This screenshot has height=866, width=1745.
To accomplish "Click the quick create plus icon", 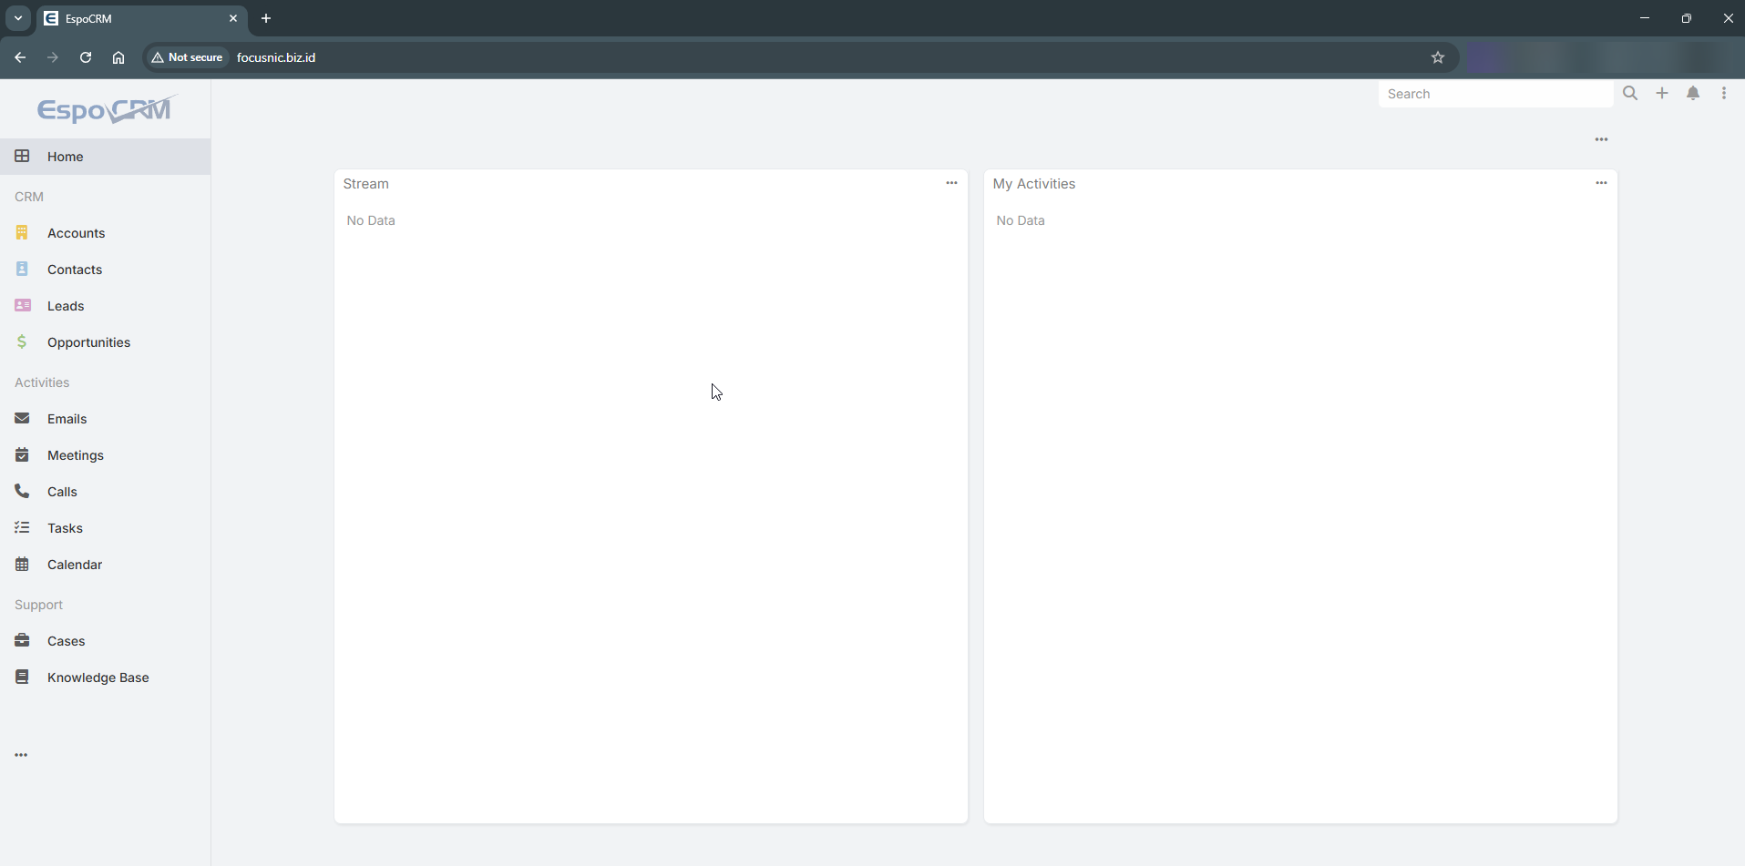I will pyautogui.click(x=1662, y=94).
